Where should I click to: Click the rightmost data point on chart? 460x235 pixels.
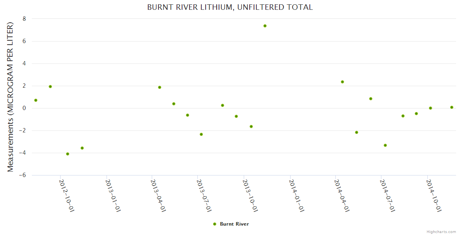click(452, 107)
